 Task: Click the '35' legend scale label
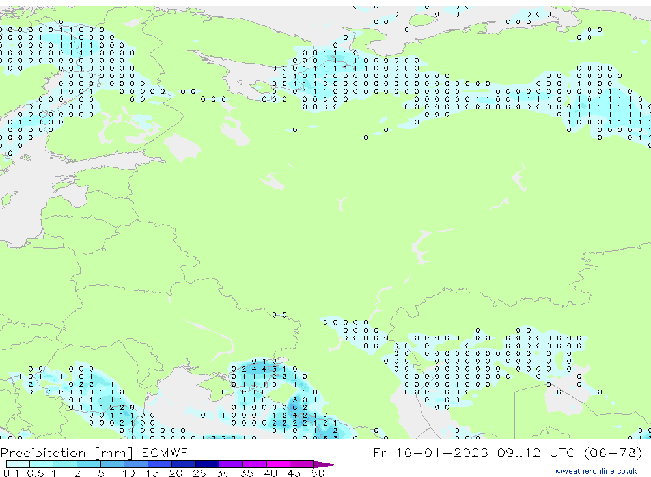point(247,473)
